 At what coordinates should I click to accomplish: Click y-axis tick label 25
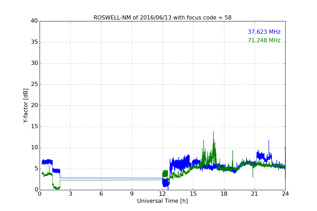[34, 84]
